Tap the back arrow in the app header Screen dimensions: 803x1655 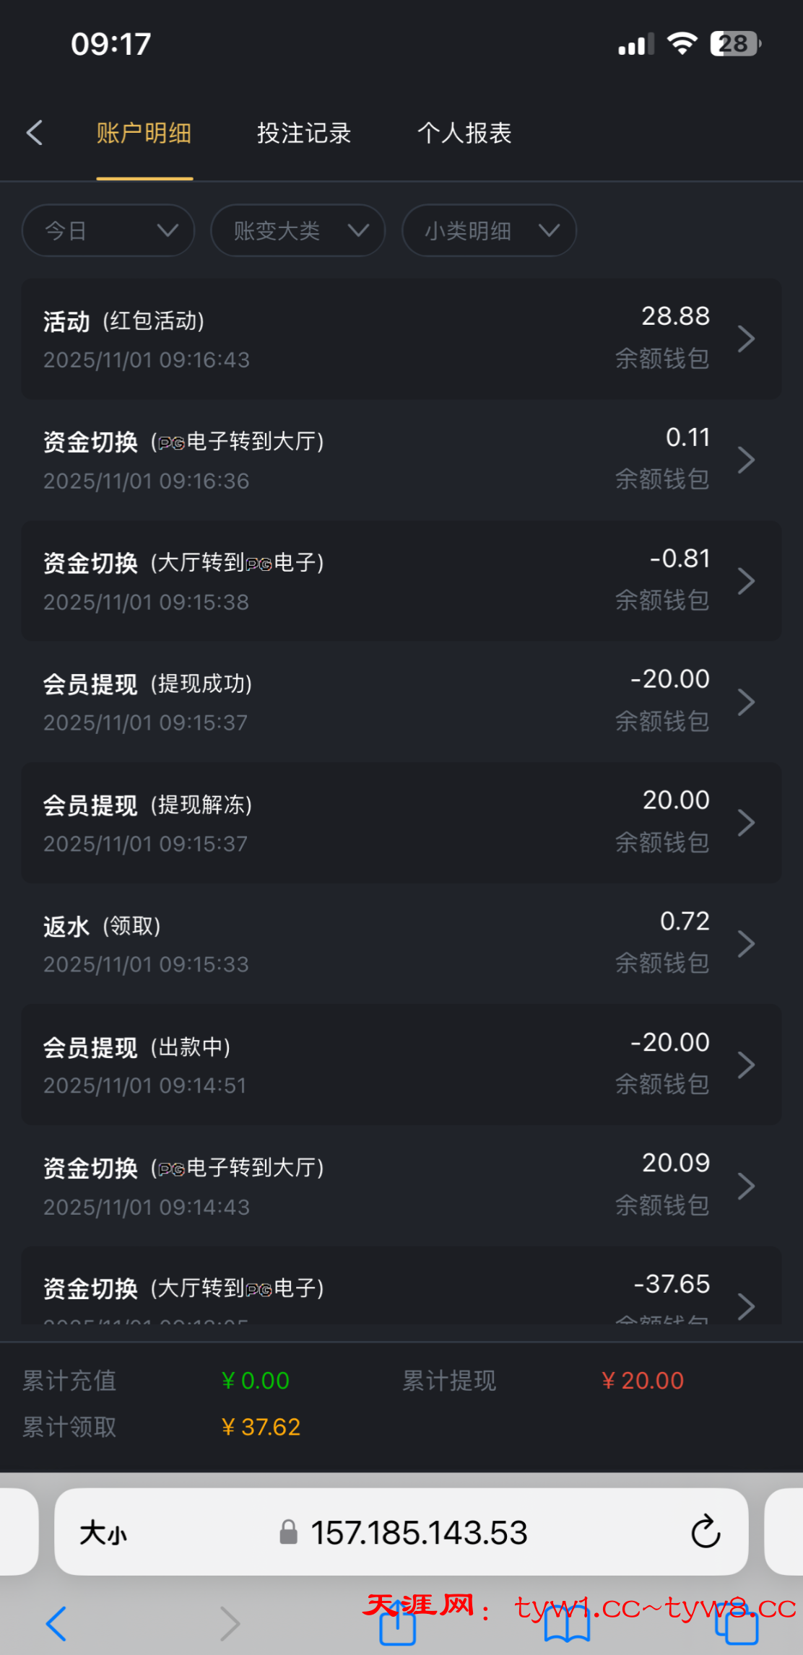[x=35, y=133]
